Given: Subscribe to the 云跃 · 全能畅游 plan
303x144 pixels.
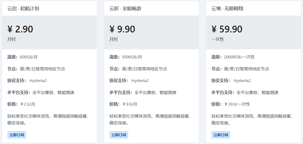Looking at the screenshot, I should coord(119,135).
